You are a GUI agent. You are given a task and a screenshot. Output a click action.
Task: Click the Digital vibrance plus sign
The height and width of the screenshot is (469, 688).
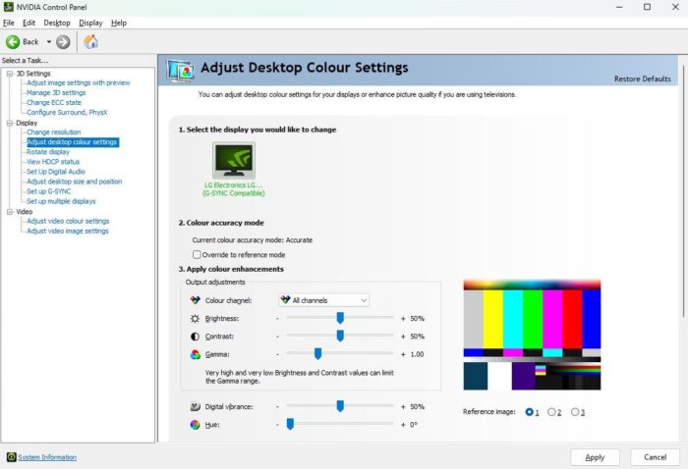(x=403, y=407)
